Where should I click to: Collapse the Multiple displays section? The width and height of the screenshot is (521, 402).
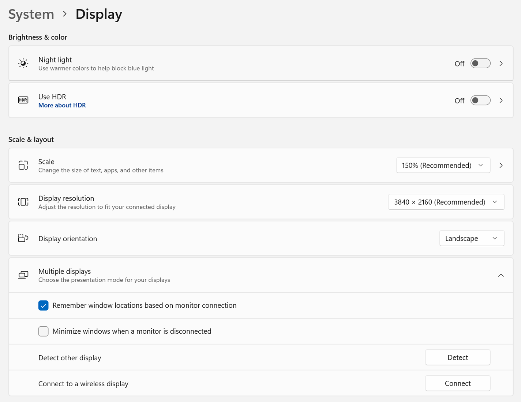pos(501,275)
